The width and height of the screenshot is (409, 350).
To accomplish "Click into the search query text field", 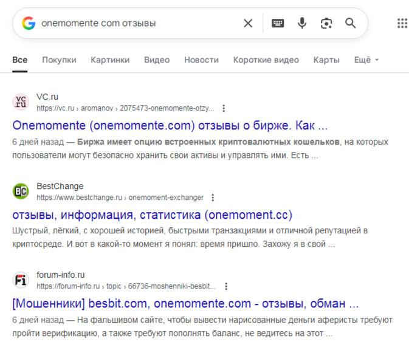I will 134,23.
